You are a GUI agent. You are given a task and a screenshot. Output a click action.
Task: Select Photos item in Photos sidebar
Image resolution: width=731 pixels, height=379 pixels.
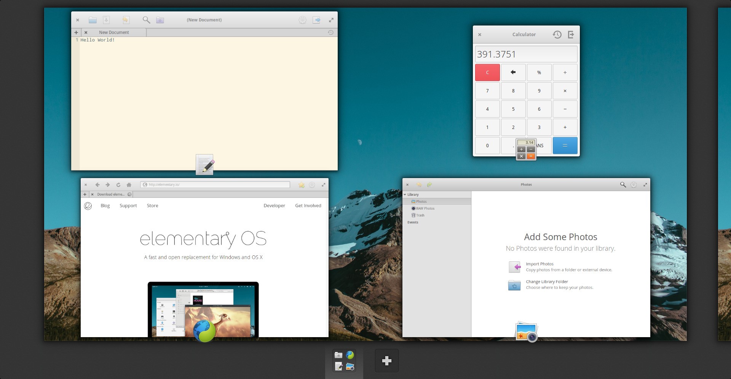(x=437, y=202)
